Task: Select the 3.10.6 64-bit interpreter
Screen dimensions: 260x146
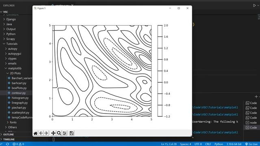Action: pos(234,144)
